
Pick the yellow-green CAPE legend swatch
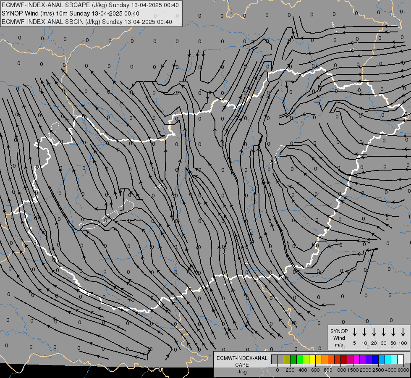pyautogui.click(x=306, y=359)
